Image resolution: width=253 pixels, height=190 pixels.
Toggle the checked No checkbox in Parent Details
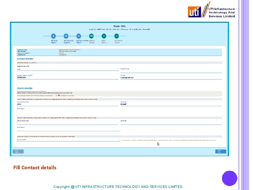pos(59,95)
